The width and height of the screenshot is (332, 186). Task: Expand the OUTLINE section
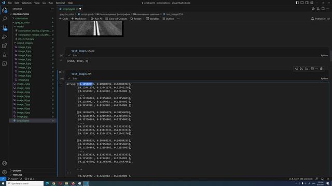pyautogui.click(x=17, y=171)
